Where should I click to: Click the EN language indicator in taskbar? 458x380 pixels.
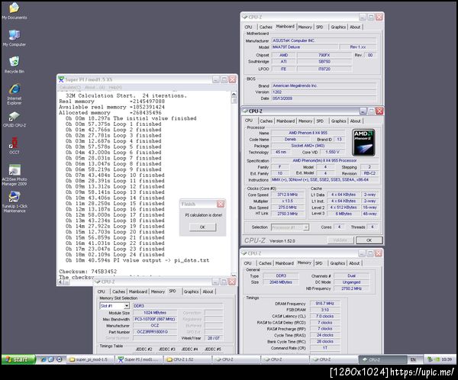click(x=413, y=359)
